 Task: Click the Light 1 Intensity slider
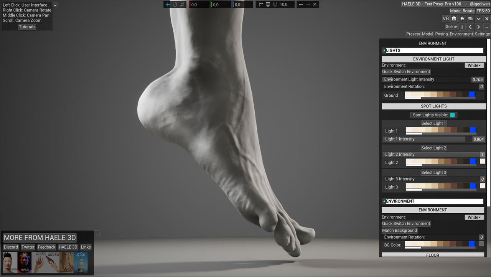tap(434, 139)
